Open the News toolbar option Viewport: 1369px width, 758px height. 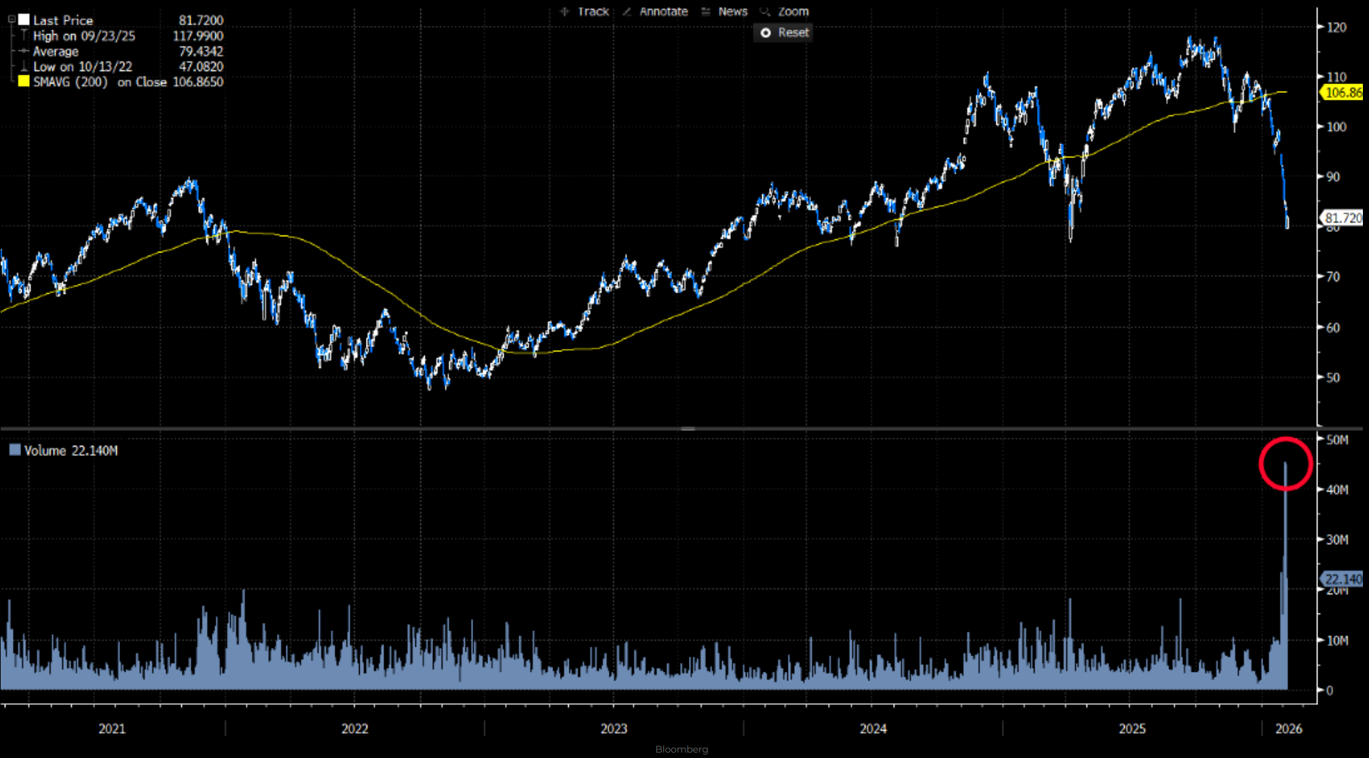coord(732,12)
